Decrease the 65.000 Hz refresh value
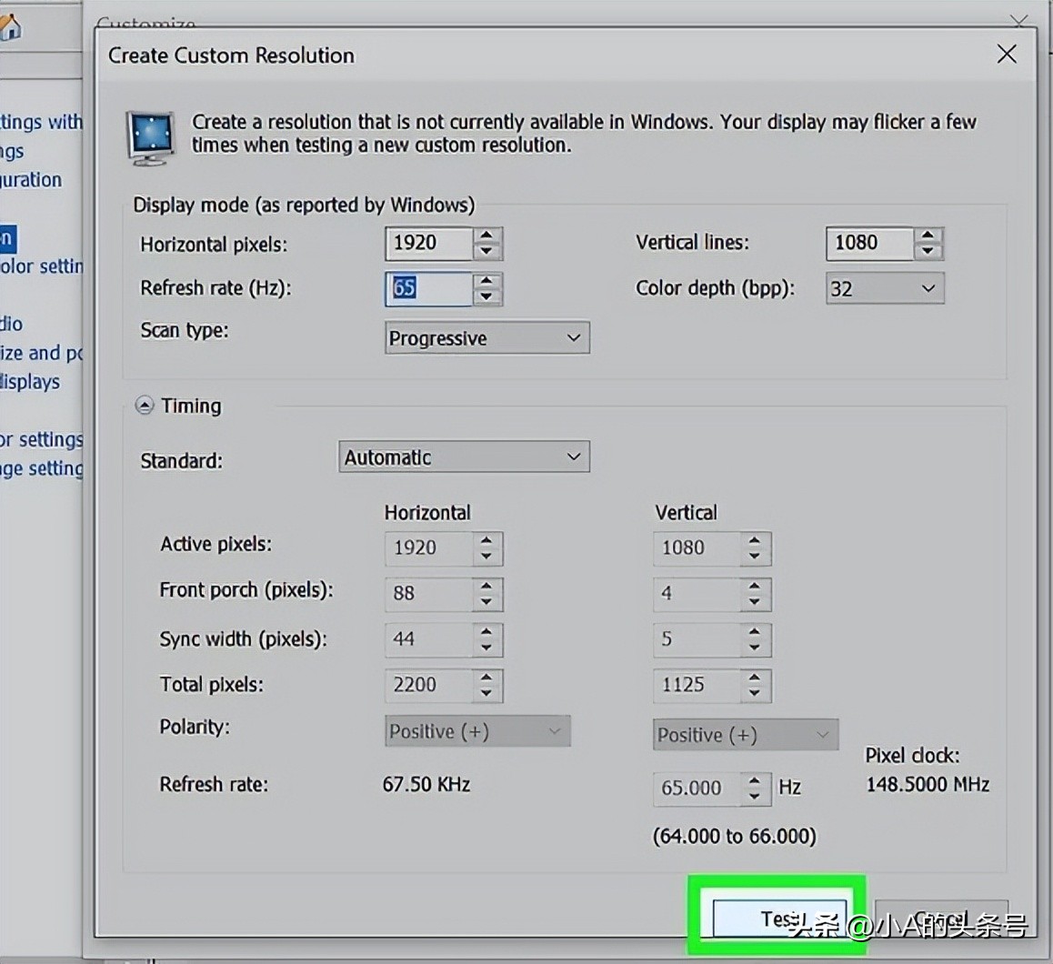1053x964 pixels. click(x=755, y=798)
